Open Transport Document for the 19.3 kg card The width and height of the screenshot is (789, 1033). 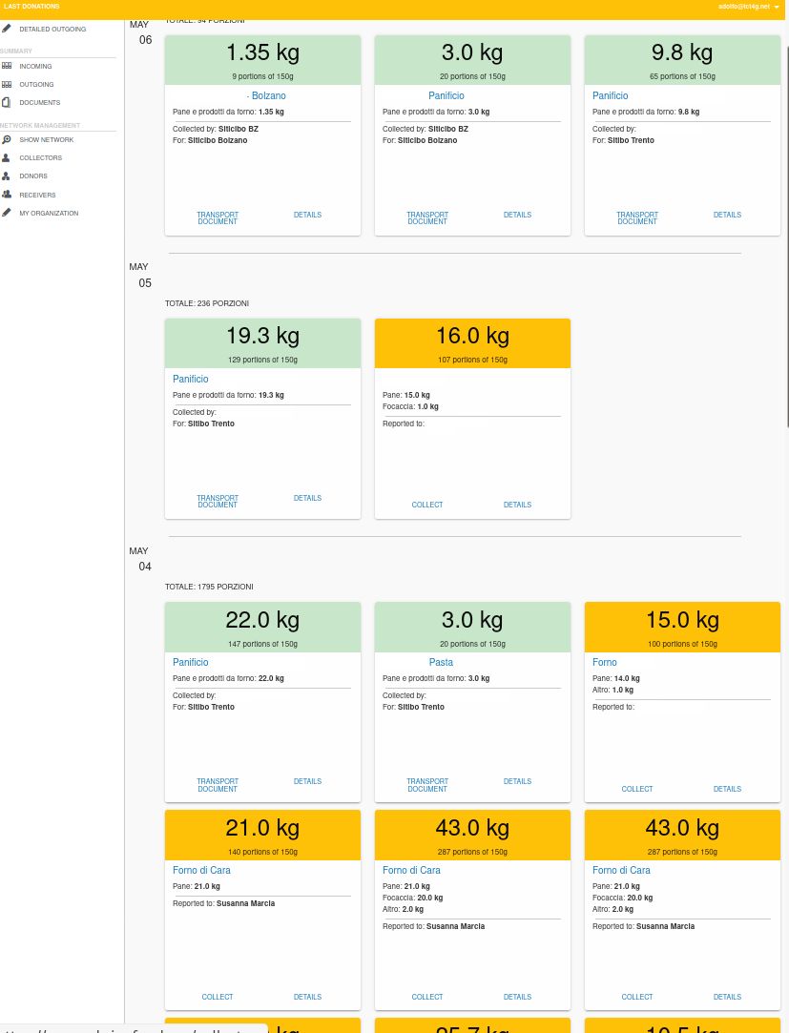(x=218, y=502)
